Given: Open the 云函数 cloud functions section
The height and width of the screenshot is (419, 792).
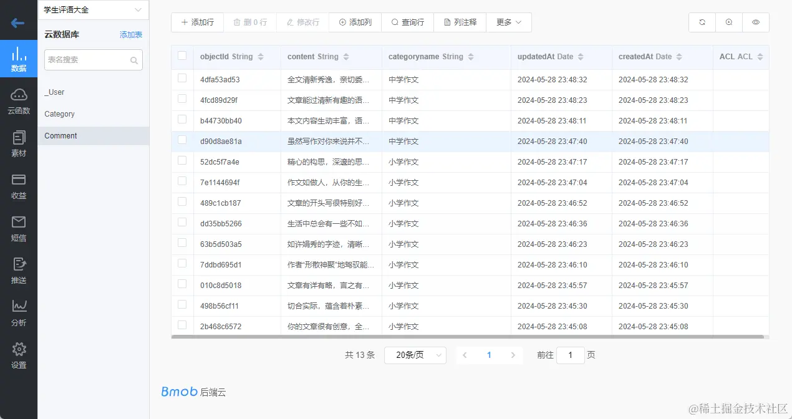Looking at the screenshot, I should pyautogui.click(x=19, y=101).
